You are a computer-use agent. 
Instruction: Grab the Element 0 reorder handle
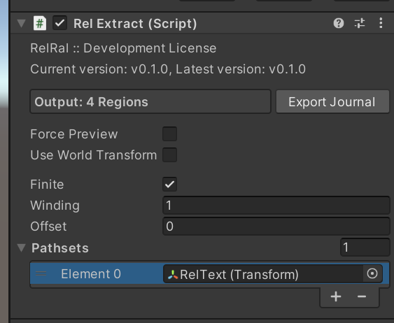[x=41, y=273]
